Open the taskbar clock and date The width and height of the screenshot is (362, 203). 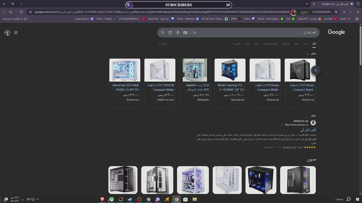pyautogui.click(x=15, y=199)
